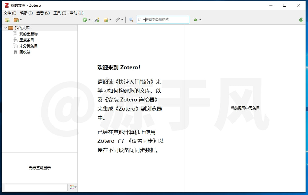Open the 快速入门指南 link
This screenshot has height=195, width=308.
135,82
